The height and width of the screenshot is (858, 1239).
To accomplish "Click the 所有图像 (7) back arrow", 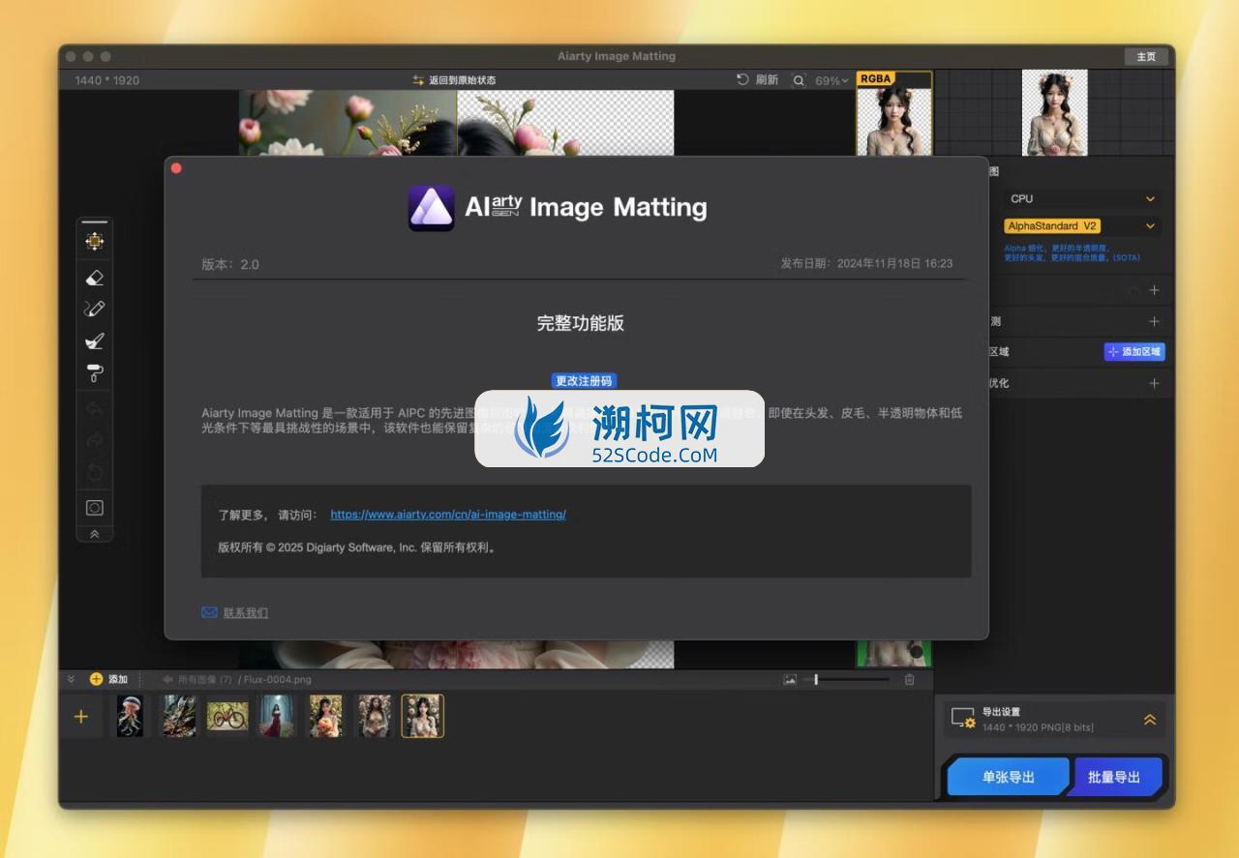I will point(167,679).
